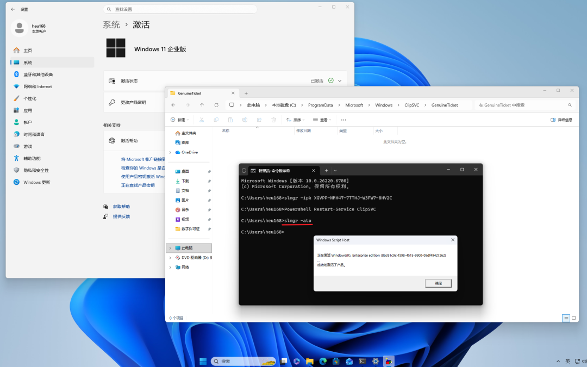Screen dimensions: 587x367
Task: Switch to thumbnail view in File Explorer status bar
Action: click(573, 318)
